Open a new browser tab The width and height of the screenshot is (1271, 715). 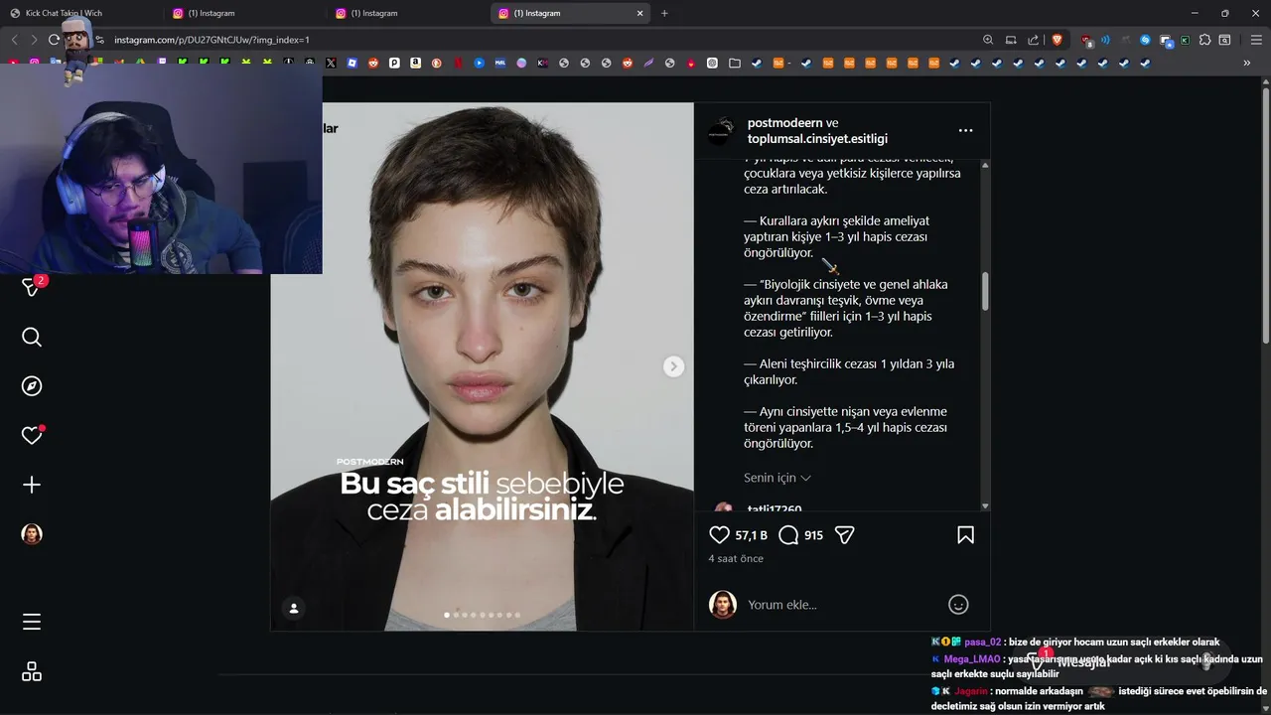coord(664,13)
